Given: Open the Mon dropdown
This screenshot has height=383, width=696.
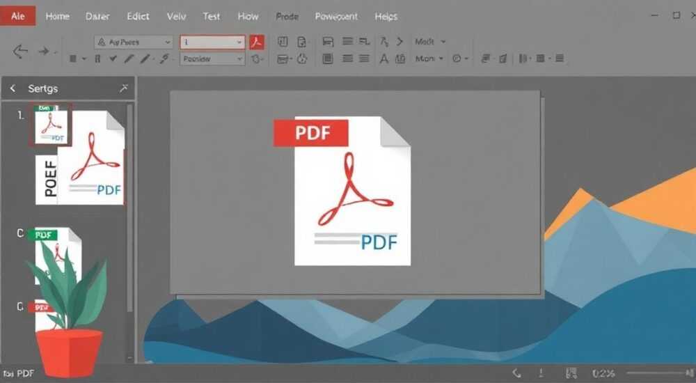Looking at the screenshot, I should click(429, 58).
